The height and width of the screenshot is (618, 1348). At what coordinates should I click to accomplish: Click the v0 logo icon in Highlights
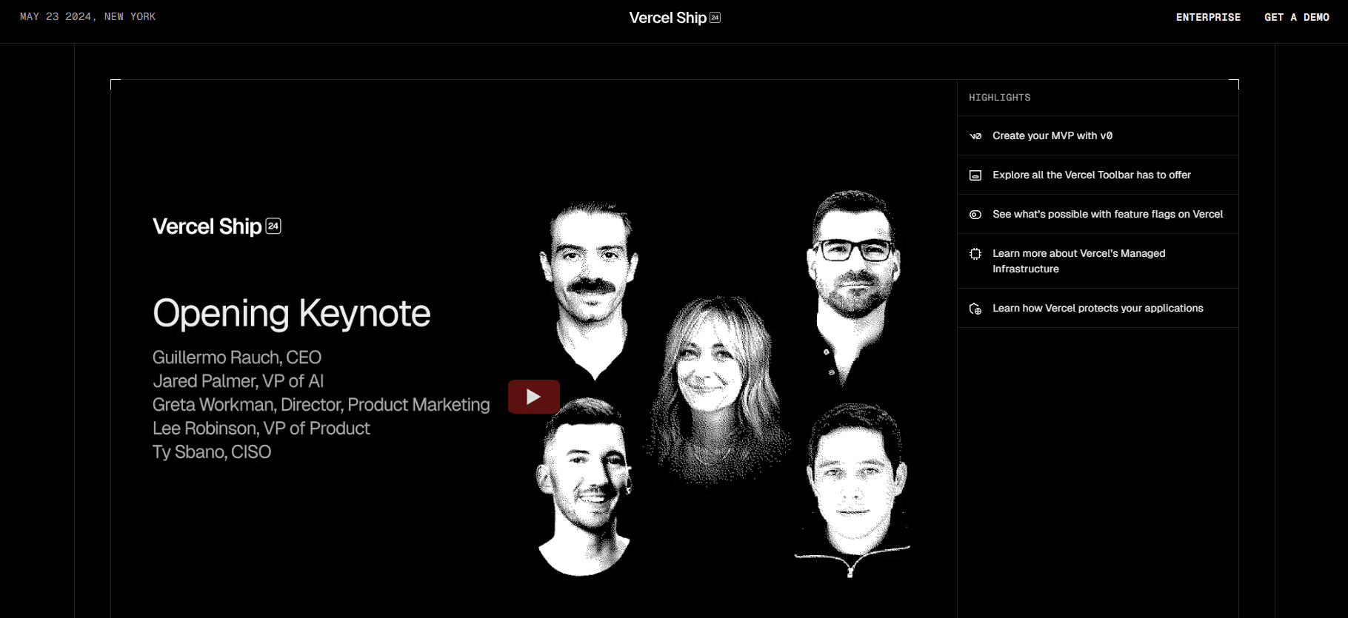click(x=975, y=136)
